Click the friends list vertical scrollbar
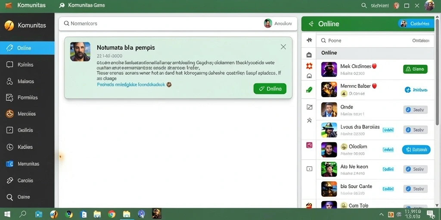441x220 pixels. point(437,70)
